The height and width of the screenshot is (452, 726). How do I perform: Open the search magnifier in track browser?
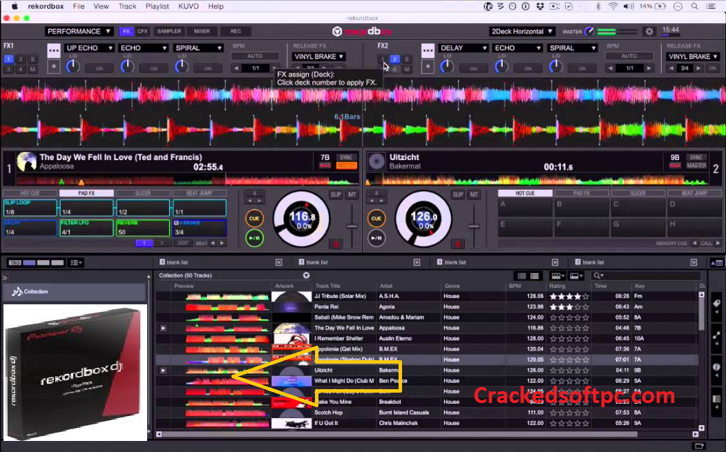(x=598, y=276)
